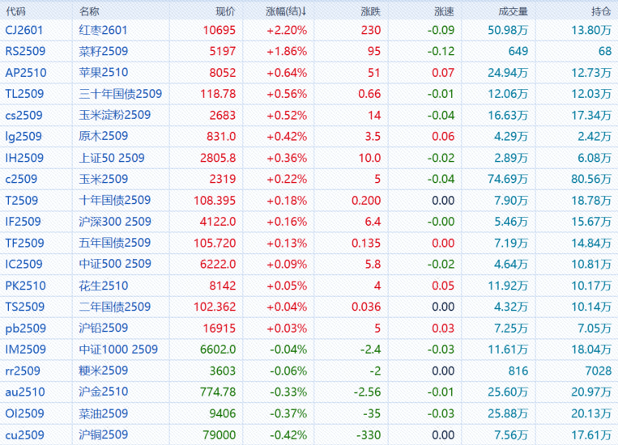
Task: Open 沪深300 2509 contract
Action: pyautogui.click(x=114, y=222)
